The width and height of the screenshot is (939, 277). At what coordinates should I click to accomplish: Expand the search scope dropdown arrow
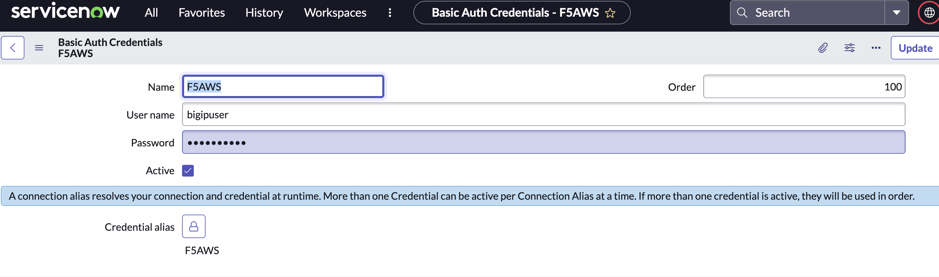coord(897,13)
